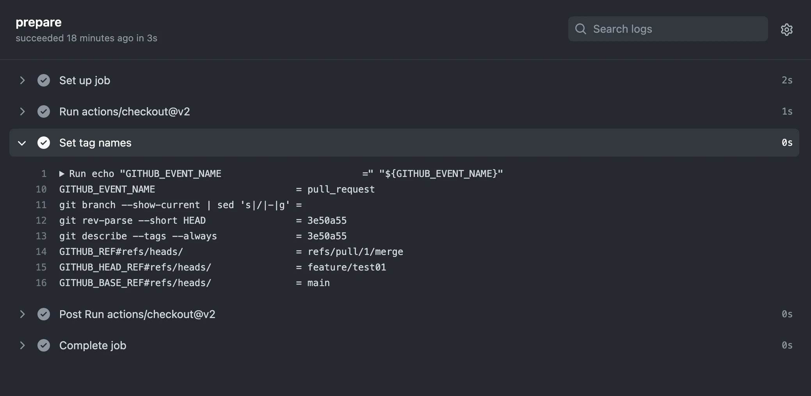Click the prepare job title
The width and height of the screenshot is (811, 396).
[39, 23]
